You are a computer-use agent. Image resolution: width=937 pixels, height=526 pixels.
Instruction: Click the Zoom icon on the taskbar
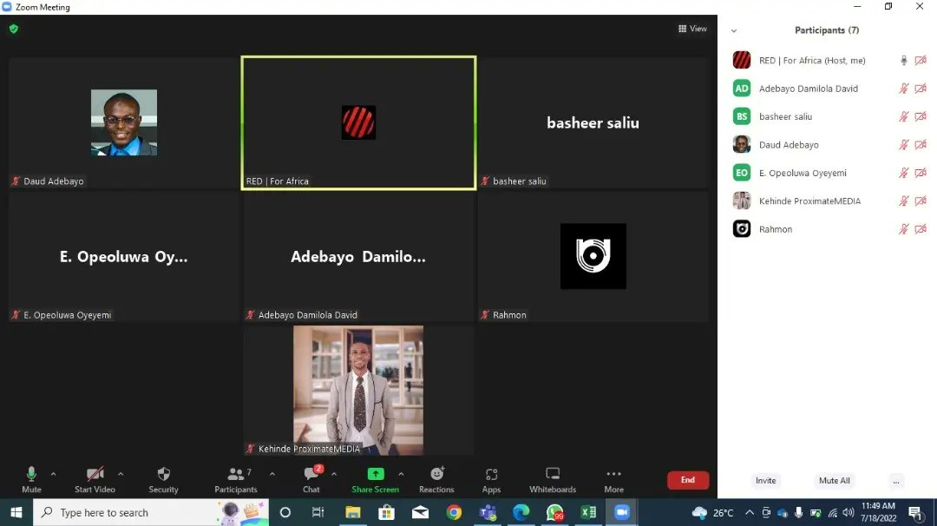[622, 512]
